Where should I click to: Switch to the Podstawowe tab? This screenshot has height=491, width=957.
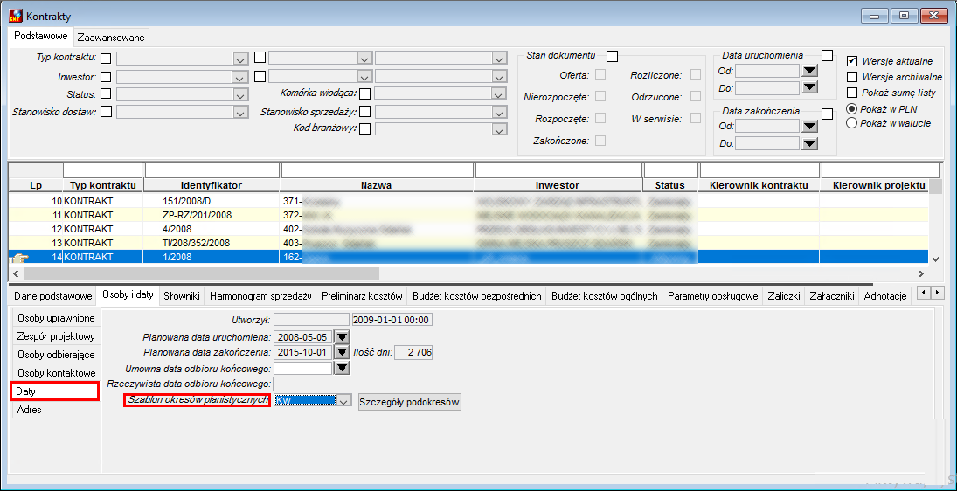point(41,36)
